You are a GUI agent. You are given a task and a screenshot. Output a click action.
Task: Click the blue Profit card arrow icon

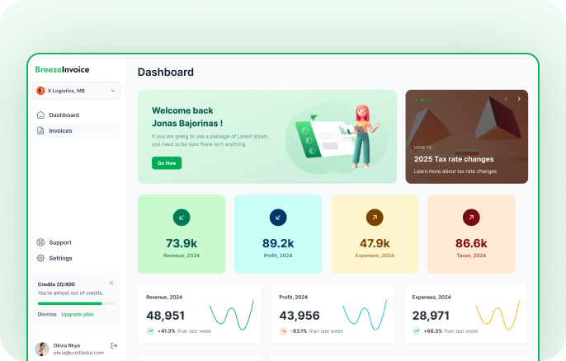point(278,218)
